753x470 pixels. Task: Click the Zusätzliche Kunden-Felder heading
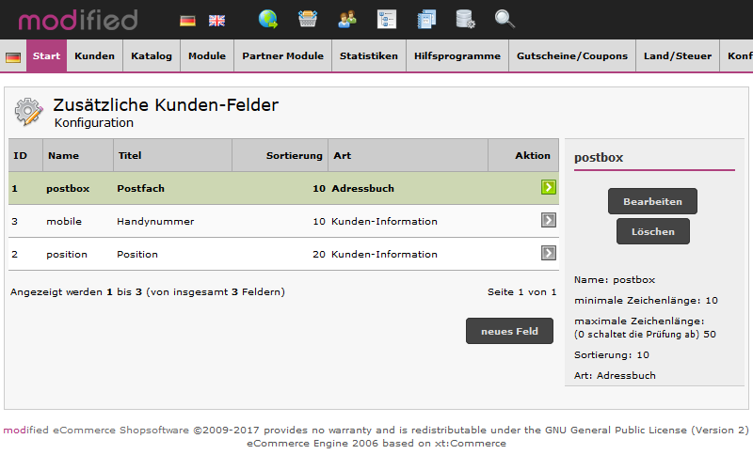(x=166, y=105)
